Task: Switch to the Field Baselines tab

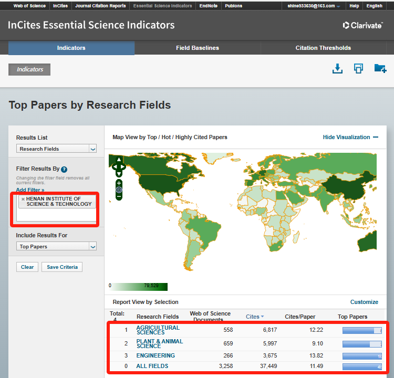Action: point(197,48)
